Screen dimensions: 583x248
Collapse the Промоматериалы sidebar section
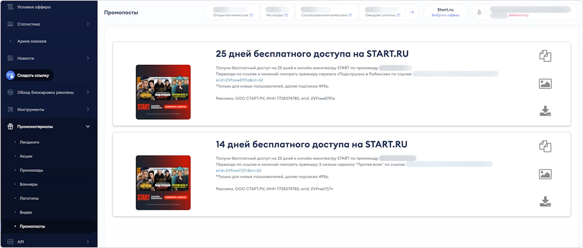[88, 126]
